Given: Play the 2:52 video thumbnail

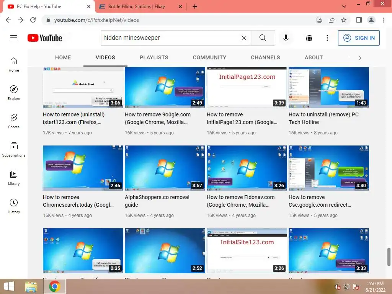Looking at the screenshot, I should [x=165, y=250].
